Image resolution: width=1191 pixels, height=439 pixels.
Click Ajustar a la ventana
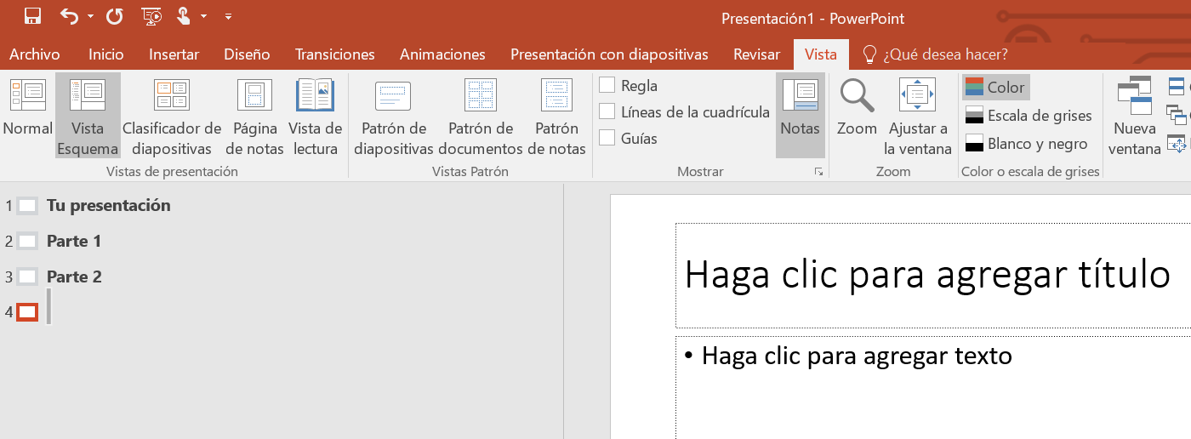pos(918,116)
